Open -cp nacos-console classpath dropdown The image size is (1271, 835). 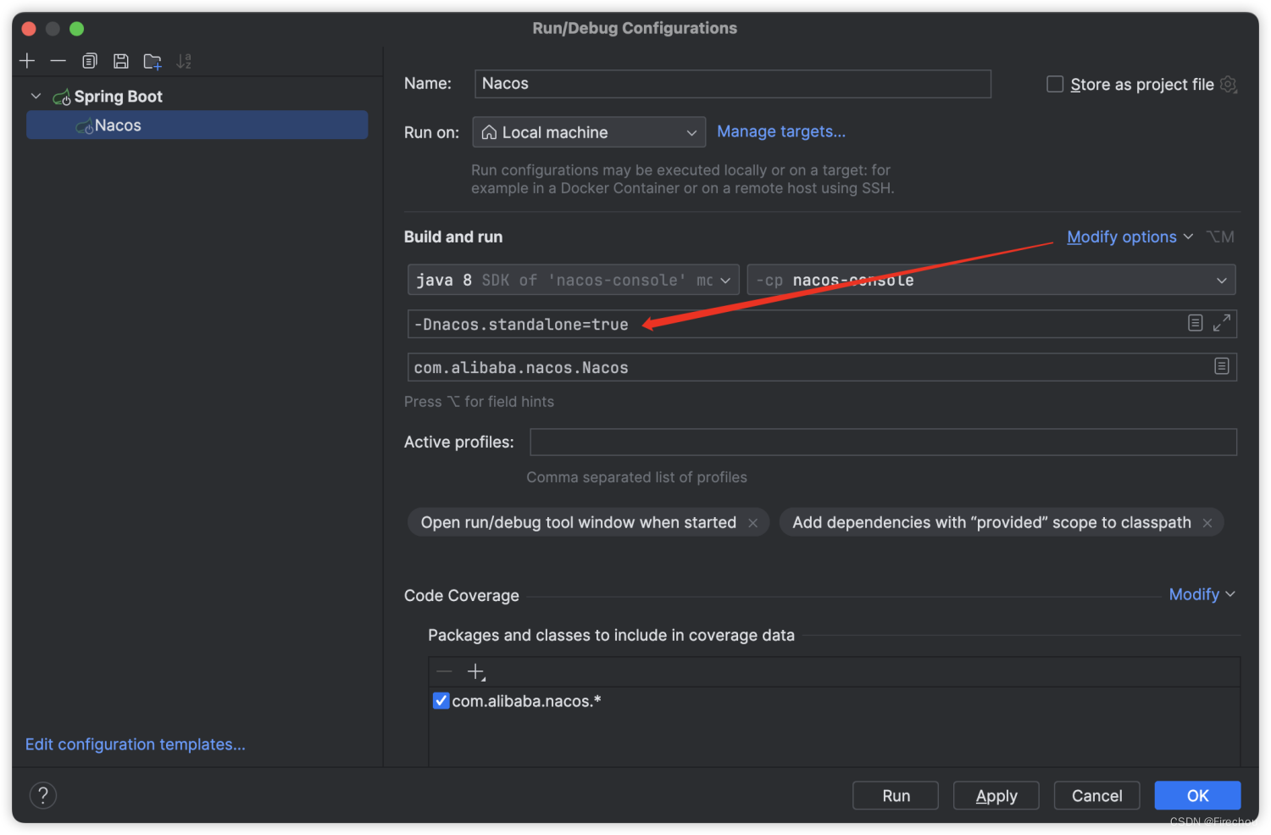tap(991, 280)
